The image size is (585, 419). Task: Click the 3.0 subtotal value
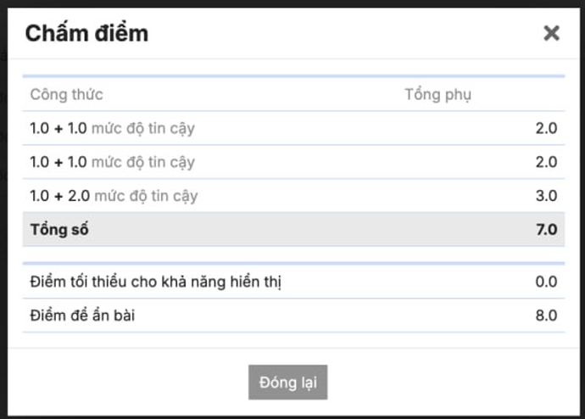pyautogui.click(x=546, y=196)
